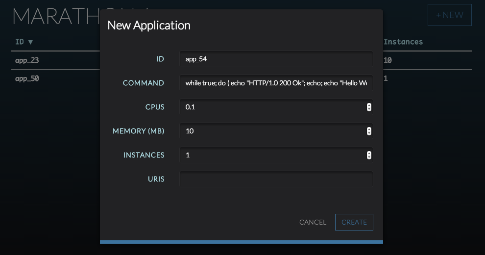This screenshot has width=485, height=255.
Task: Decrement the CPUS value stepper
Action: pos(369,109)
